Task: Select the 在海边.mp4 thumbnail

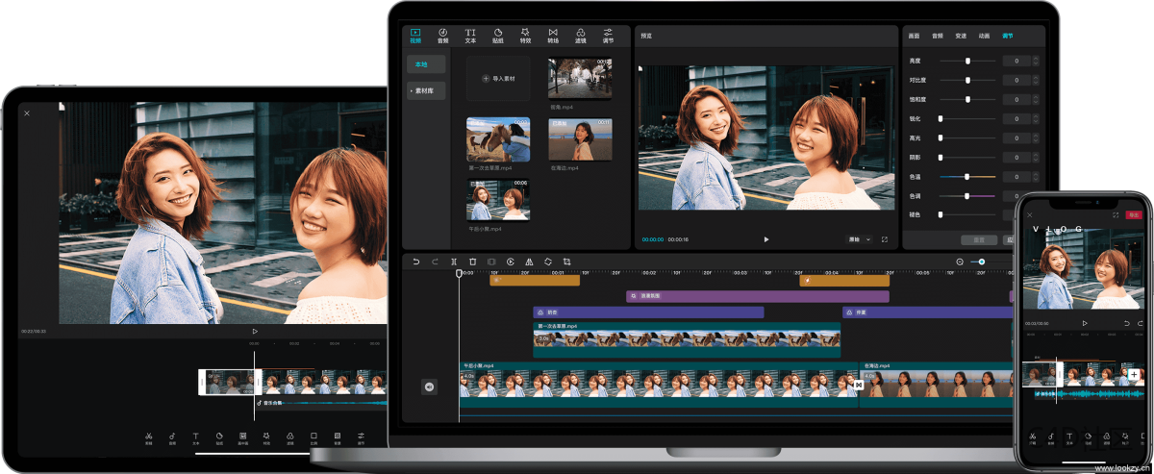Action: pyautogui.click(x=580, y=139)
